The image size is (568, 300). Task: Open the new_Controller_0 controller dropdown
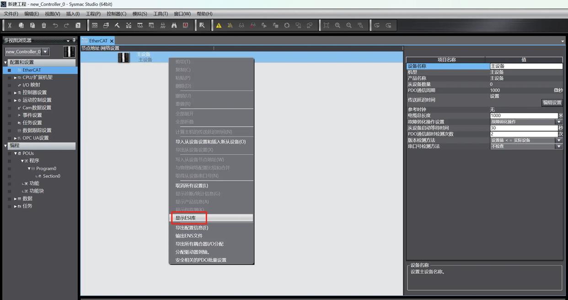pos(45,52)
